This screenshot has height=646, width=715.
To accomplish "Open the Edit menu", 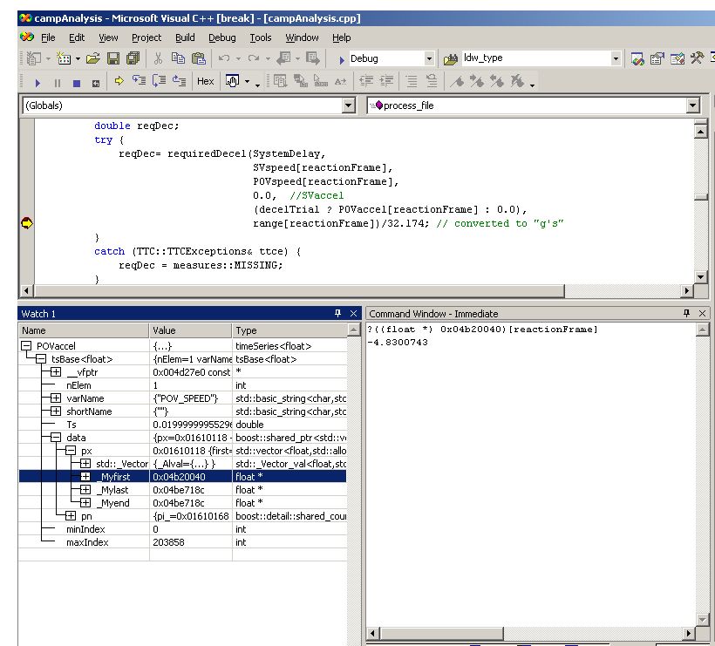I will (x=77, y=37).
